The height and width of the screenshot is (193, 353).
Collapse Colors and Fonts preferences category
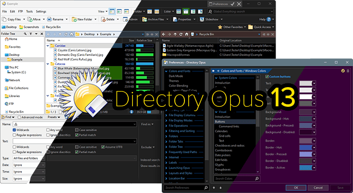coord(166,71)
